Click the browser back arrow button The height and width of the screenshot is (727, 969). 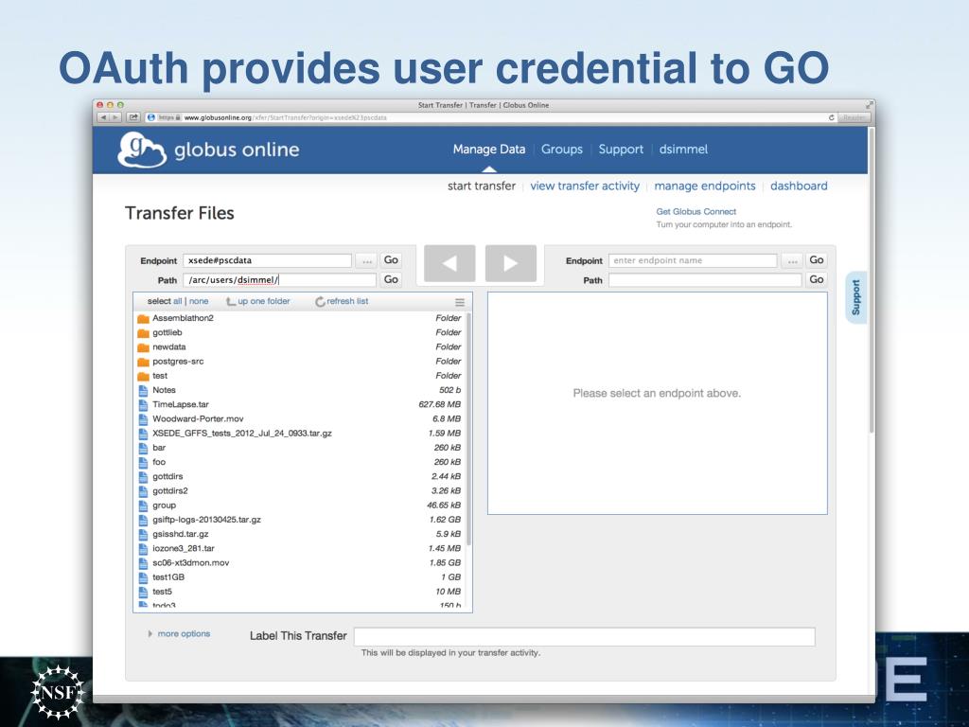[x=104, y=117]
